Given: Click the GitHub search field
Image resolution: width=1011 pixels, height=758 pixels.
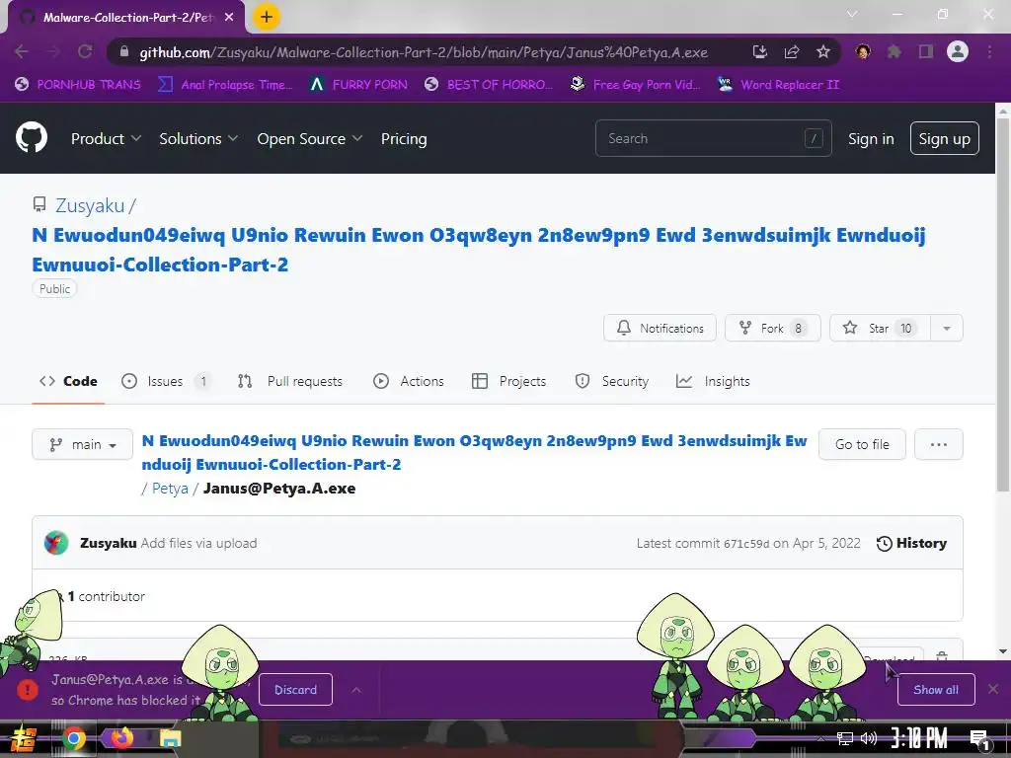Looking at the screenshot, I should [713, 138].
